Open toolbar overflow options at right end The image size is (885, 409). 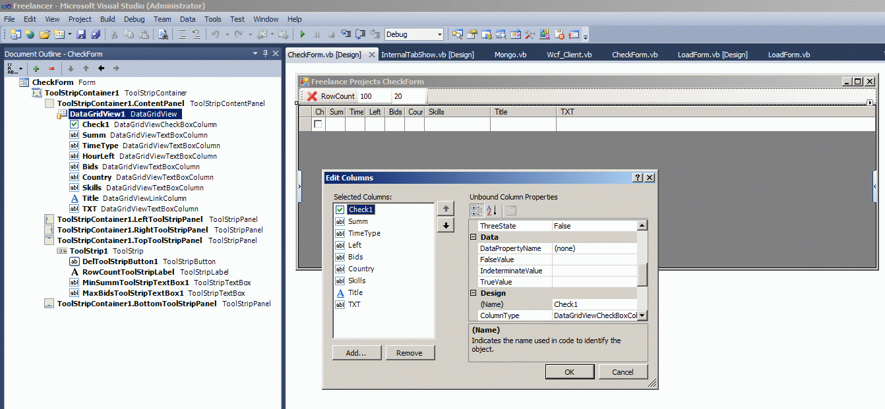(x=586, y=36)
